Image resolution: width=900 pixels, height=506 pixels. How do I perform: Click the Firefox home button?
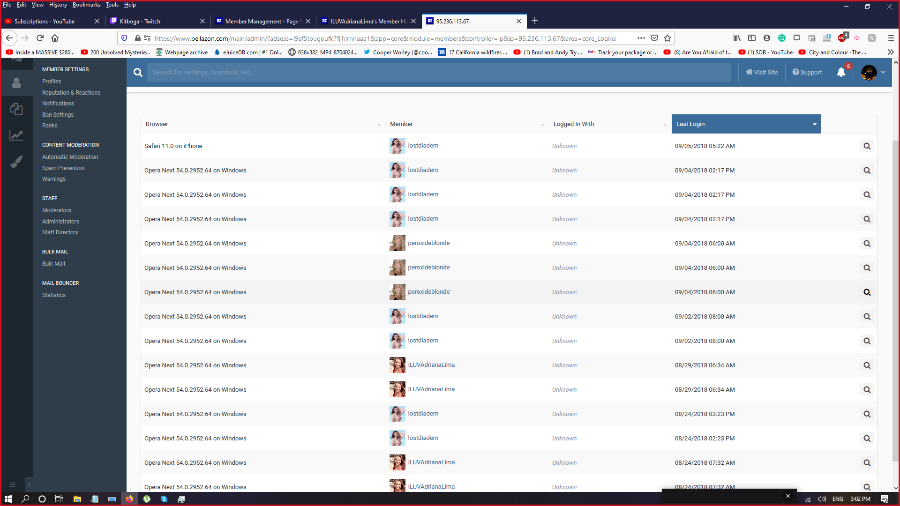55,38
